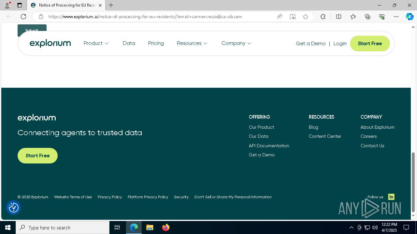This screenshot has height=234, width=417.
Task: Open Content Center link
Action: tap(325, 136)
